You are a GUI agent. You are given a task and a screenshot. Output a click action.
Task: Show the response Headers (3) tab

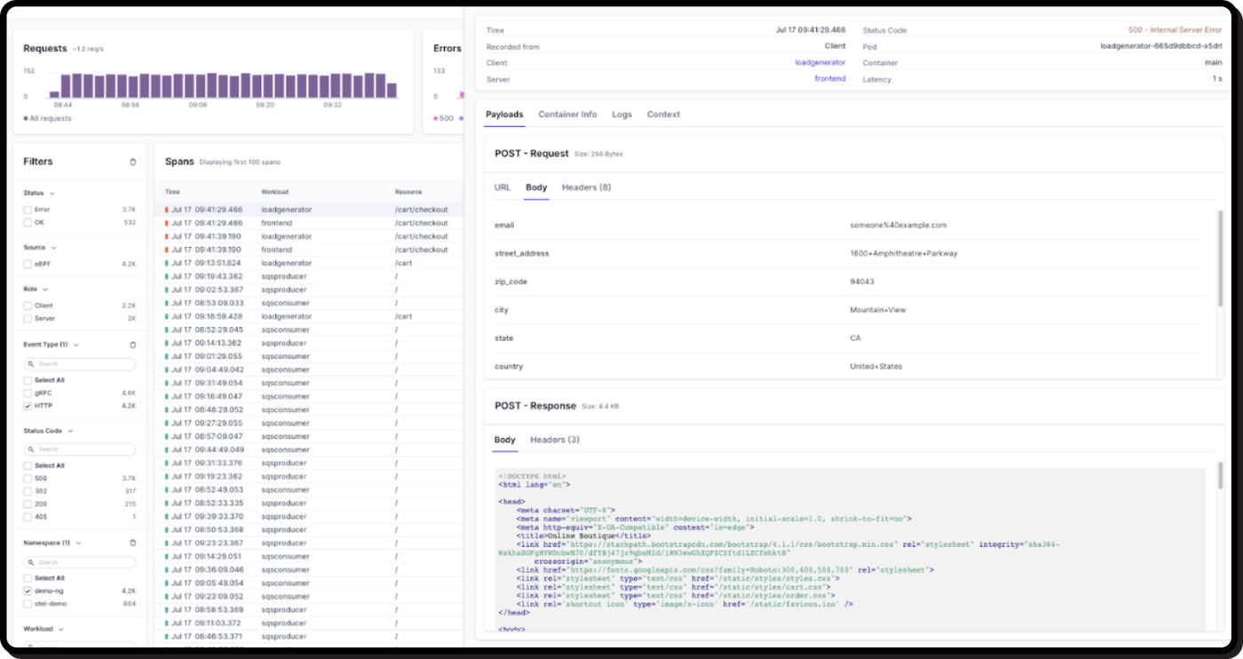555,440
